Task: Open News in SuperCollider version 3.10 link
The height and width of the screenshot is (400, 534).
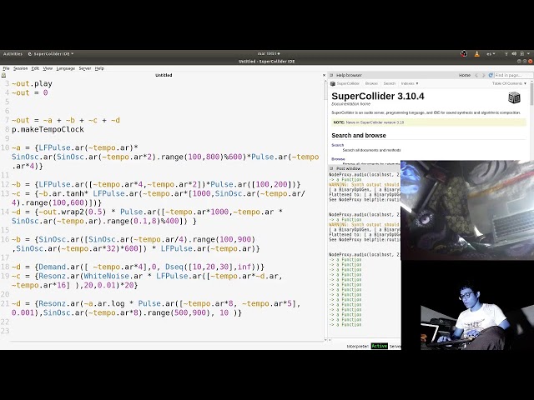Action: click(375, 122)
